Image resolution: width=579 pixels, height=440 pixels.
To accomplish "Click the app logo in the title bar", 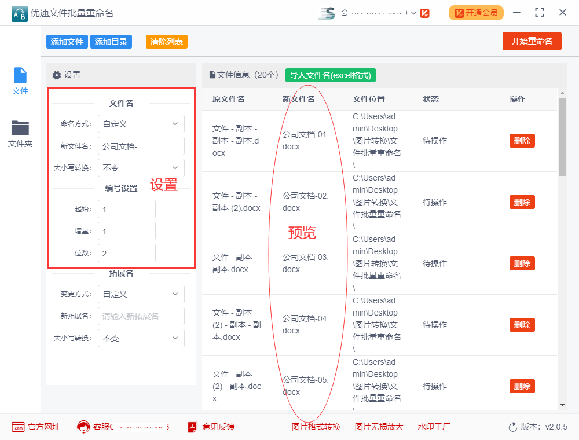I will [20, 14].
